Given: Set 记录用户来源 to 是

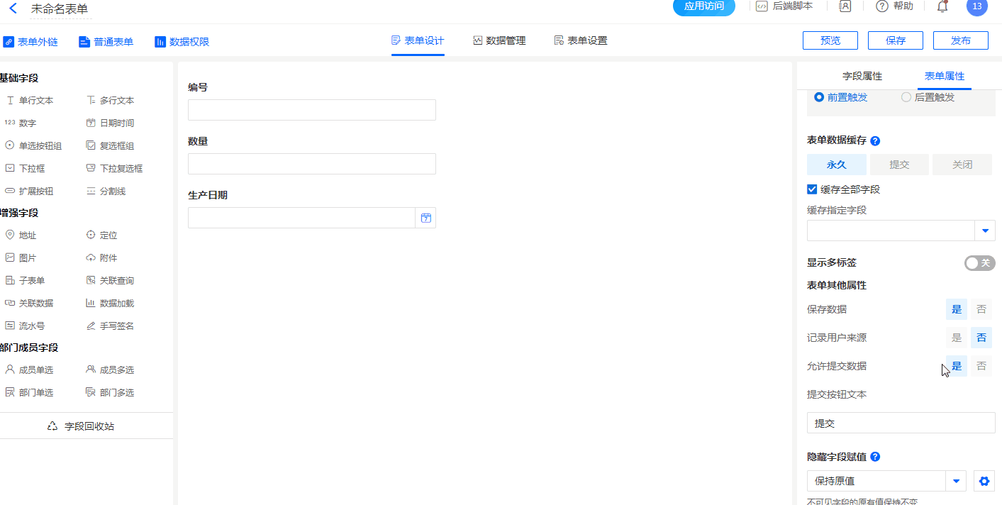Looking at the screenshot, I should (x=957, y=338).
